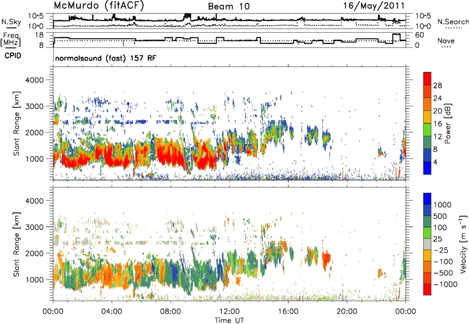Click the 'McMurdo (fitACF)' plot title
Image resolution: width=469 pixels, height=324 pixels.
coord(99,6)
